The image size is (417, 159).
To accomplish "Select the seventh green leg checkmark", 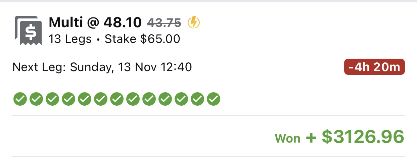I will 117,99.
